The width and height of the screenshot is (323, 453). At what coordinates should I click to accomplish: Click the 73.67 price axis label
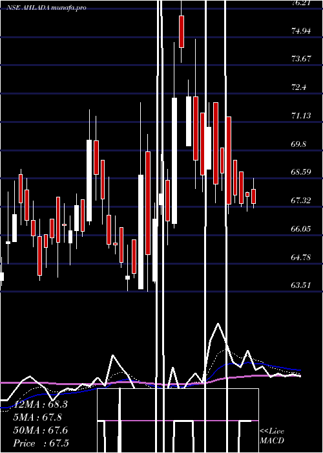(x=301, y=59)
